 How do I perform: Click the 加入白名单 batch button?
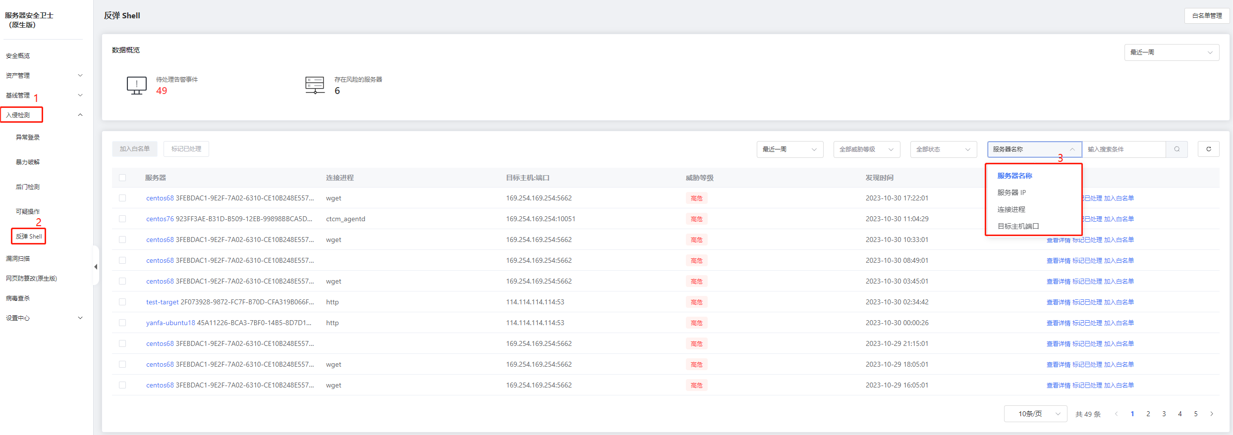pyautogui.click(x=135, y=149)
